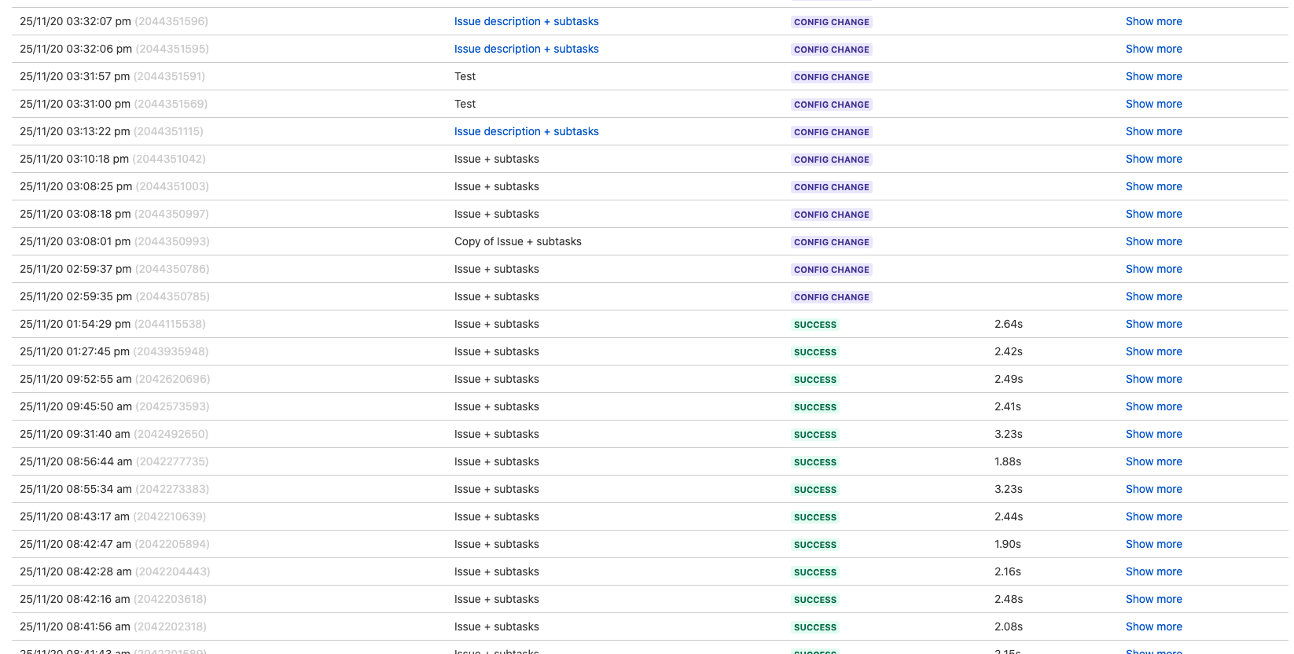Select the 25/11/20 03:08:25 pm log row

click(x=650, y=186)
